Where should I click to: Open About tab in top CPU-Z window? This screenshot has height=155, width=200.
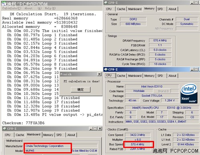[x=172, y=9]
